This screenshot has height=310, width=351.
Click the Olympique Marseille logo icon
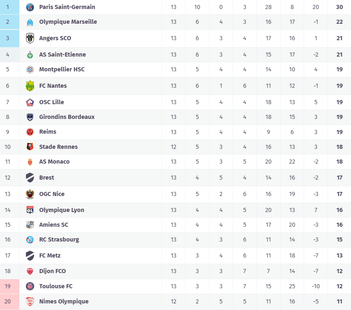(x=30, y=22)
